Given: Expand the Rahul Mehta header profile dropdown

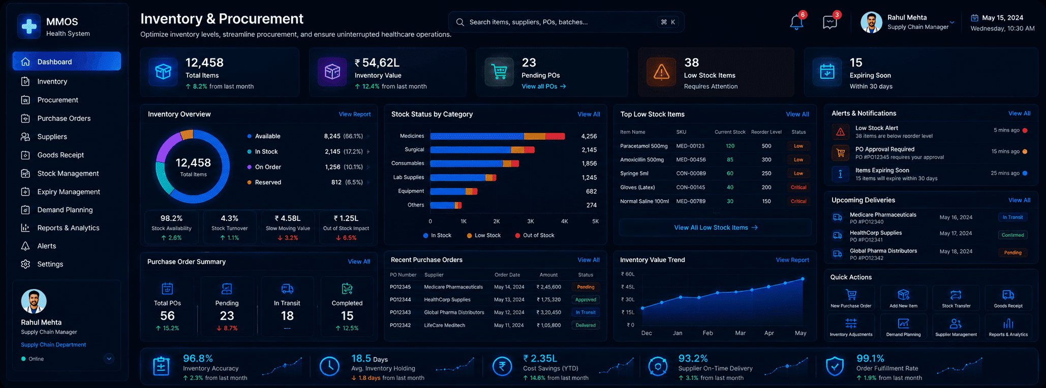Looking at the screenshot, I should (x=952, y=22).
